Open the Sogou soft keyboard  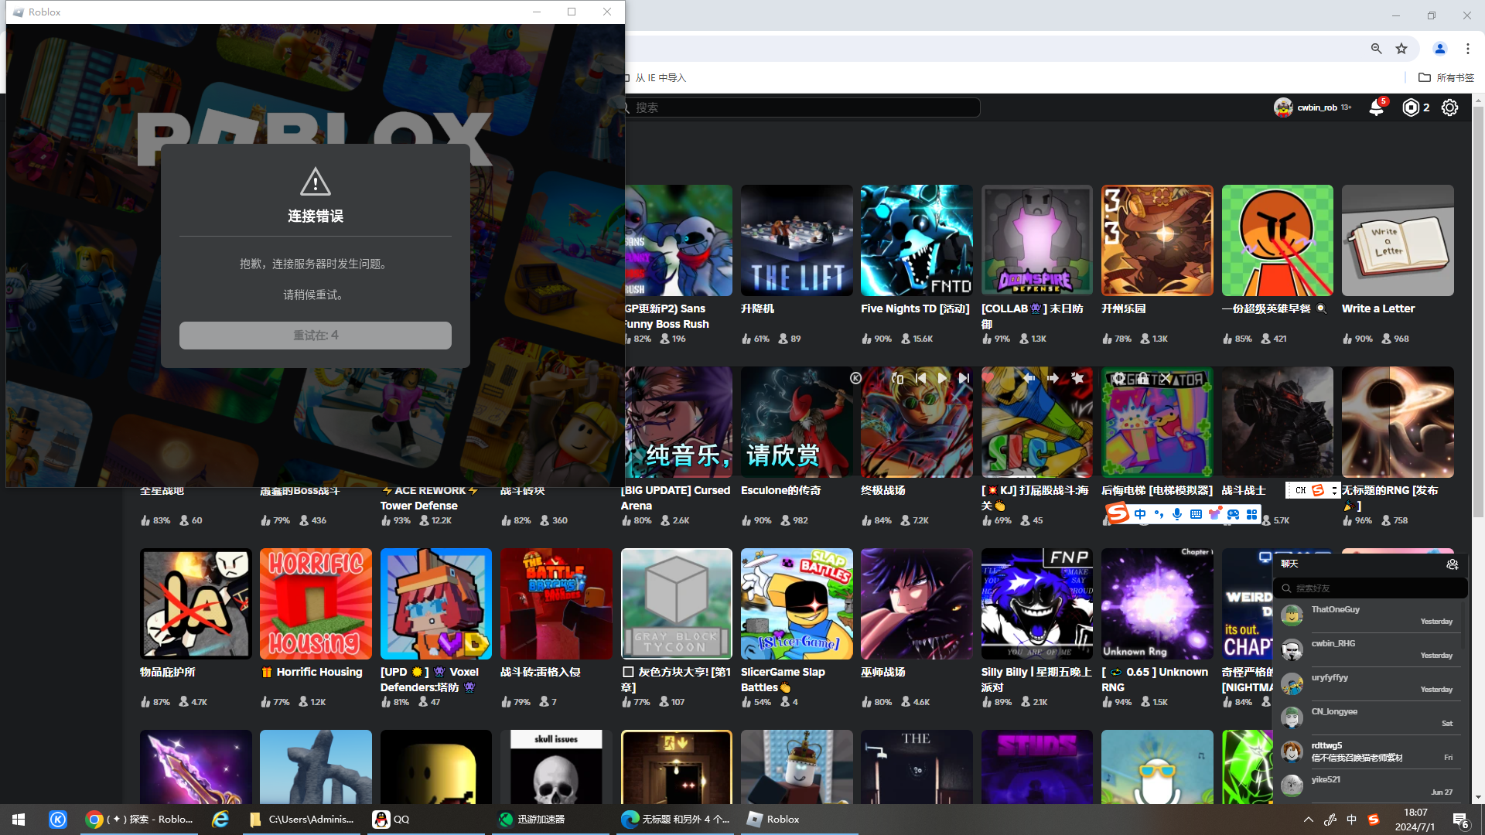(x=1196, y=514)
